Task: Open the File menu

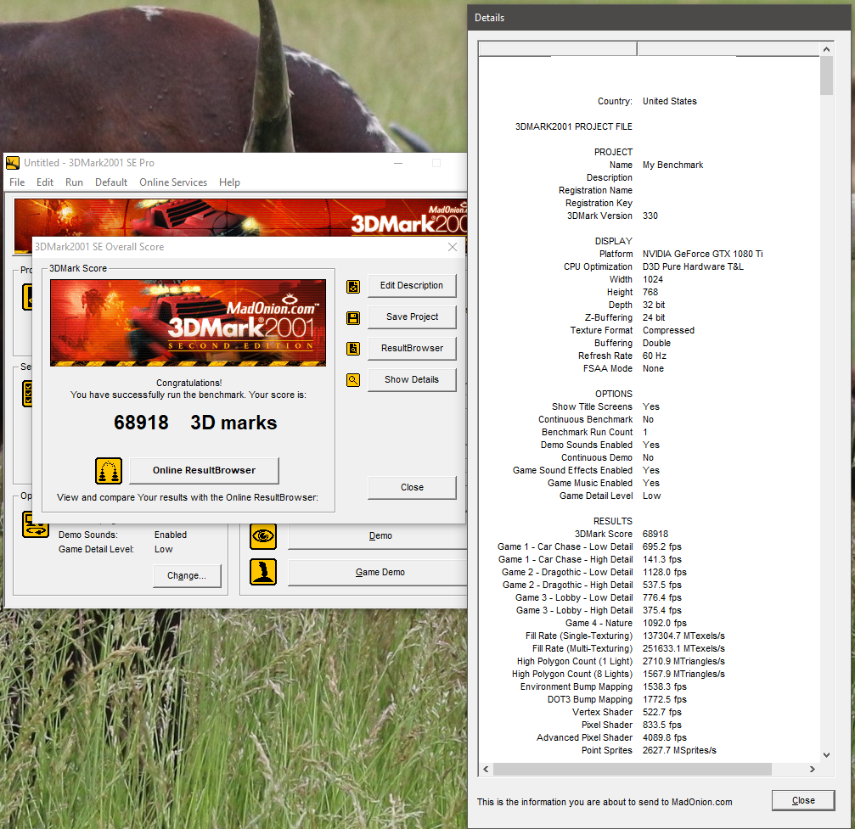Action: click(17, 182)
